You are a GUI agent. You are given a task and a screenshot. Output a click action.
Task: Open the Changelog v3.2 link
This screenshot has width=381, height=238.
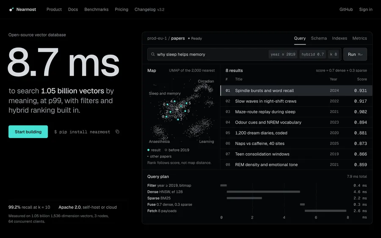(149, 9)
